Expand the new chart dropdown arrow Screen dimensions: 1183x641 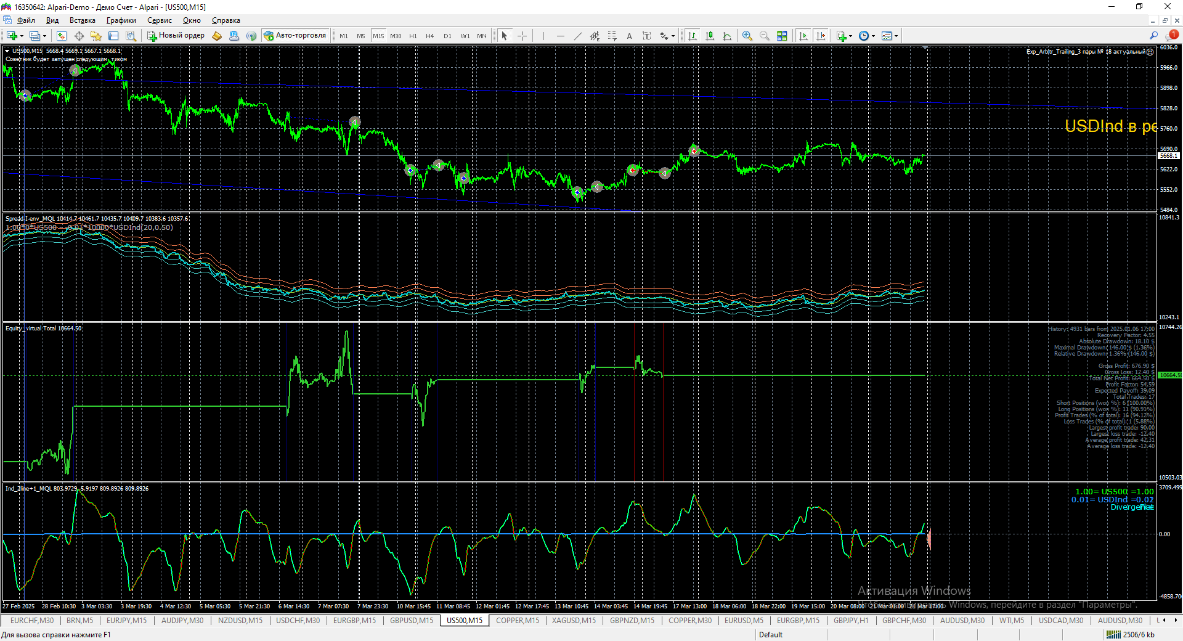click(22, 36)
